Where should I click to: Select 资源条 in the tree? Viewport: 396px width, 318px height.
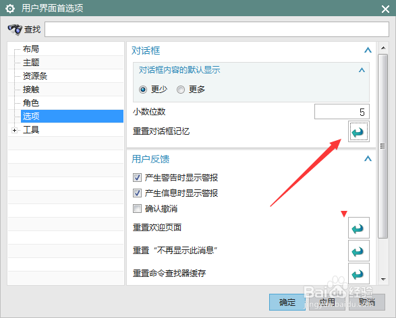tap(35, 76)
